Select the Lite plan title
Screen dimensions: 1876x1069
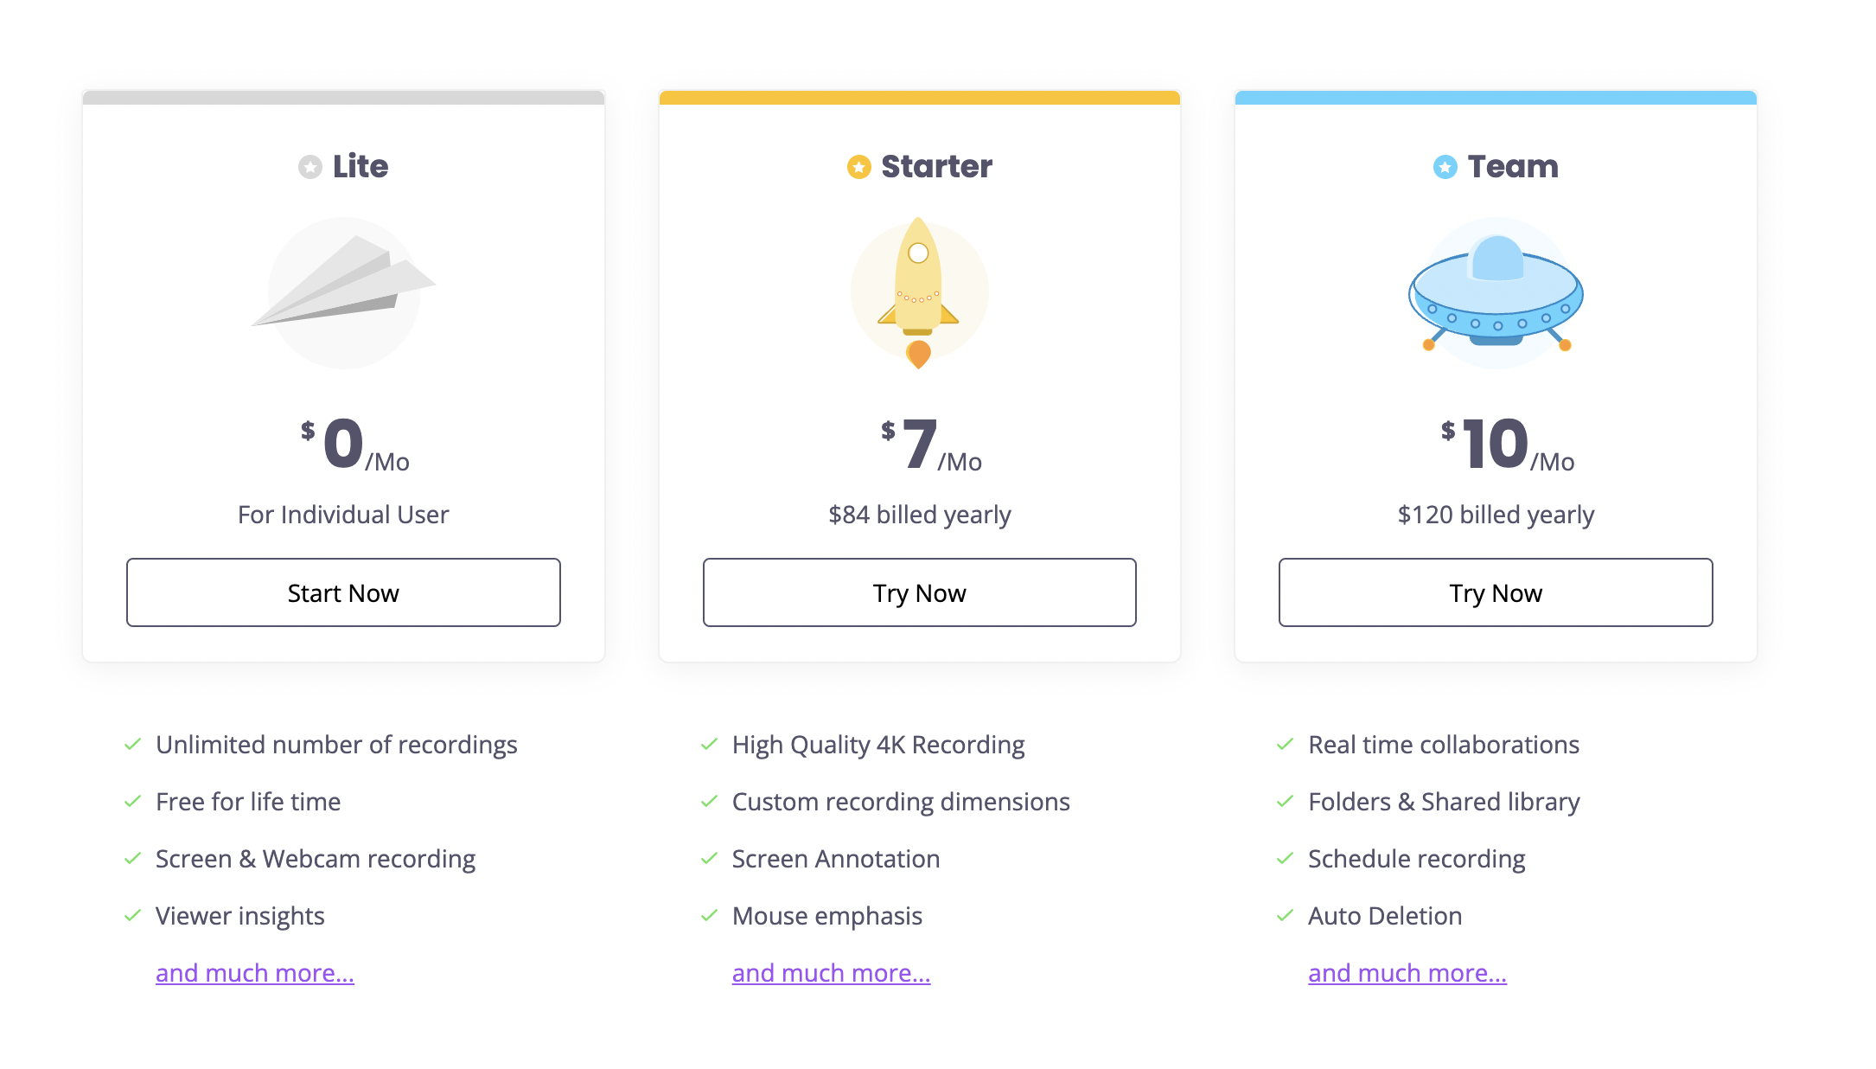click(x=361, y=166)
